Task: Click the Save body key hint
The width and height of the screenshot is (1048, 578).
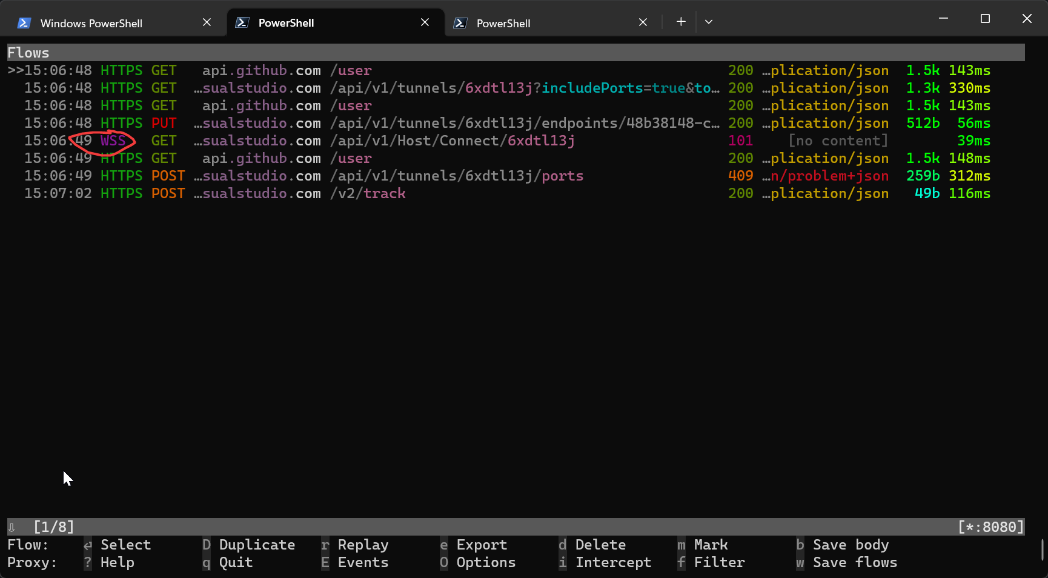Action: coord(842,545)
